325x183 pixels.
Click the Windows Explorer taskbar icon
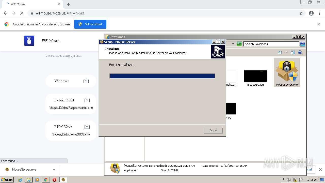click(x=29, y=180)
